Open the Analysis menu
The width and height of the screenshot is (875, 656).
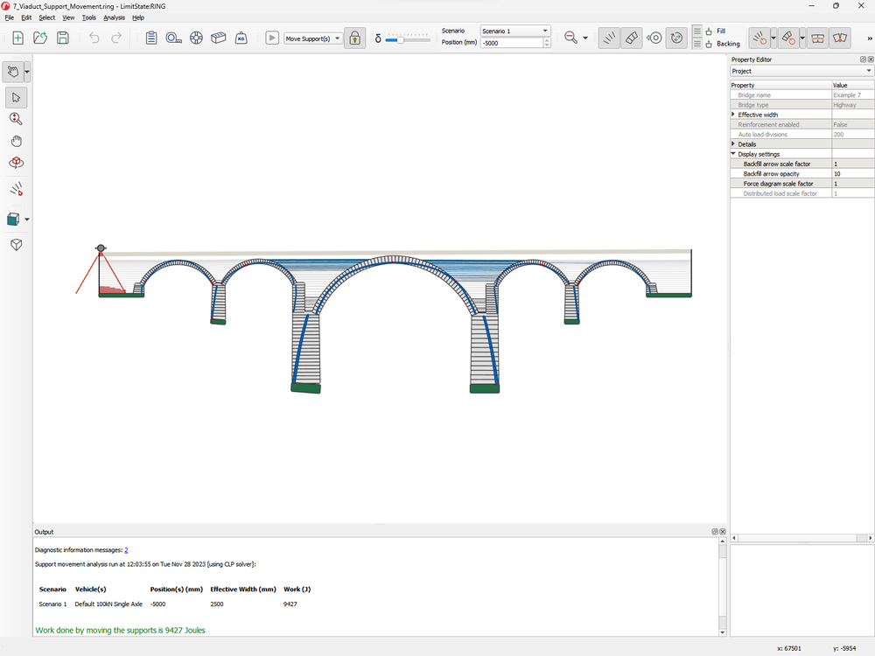click(114, 17)
